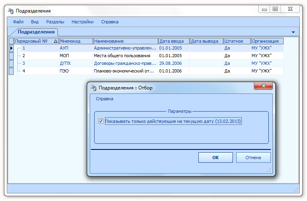The height and width of the screenshot is (201, 307).
Task: Click the Отбор dialog title icon
Action: pyautogui.click(x=94, y=88)
